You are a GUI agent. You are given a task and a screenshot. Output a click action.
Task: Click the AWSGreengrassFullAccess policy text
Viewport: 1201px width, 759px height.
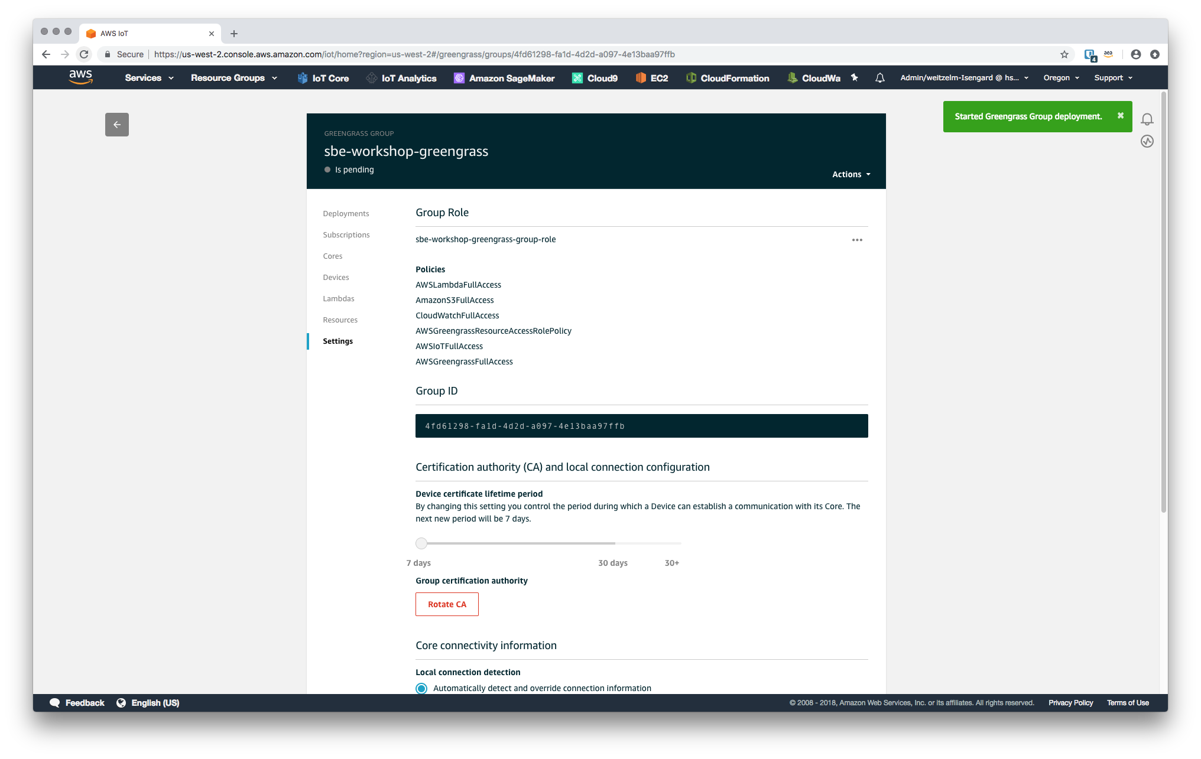[464, 361]
